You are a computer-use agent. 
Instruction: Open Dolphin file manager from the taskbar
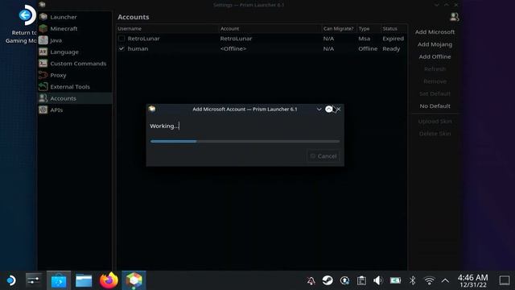tap(84, 280)
